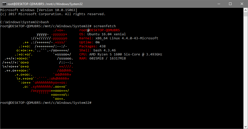The image size is (248, 129).
Task: Click the scrollbar up arrow
Action: pos(245,10)
